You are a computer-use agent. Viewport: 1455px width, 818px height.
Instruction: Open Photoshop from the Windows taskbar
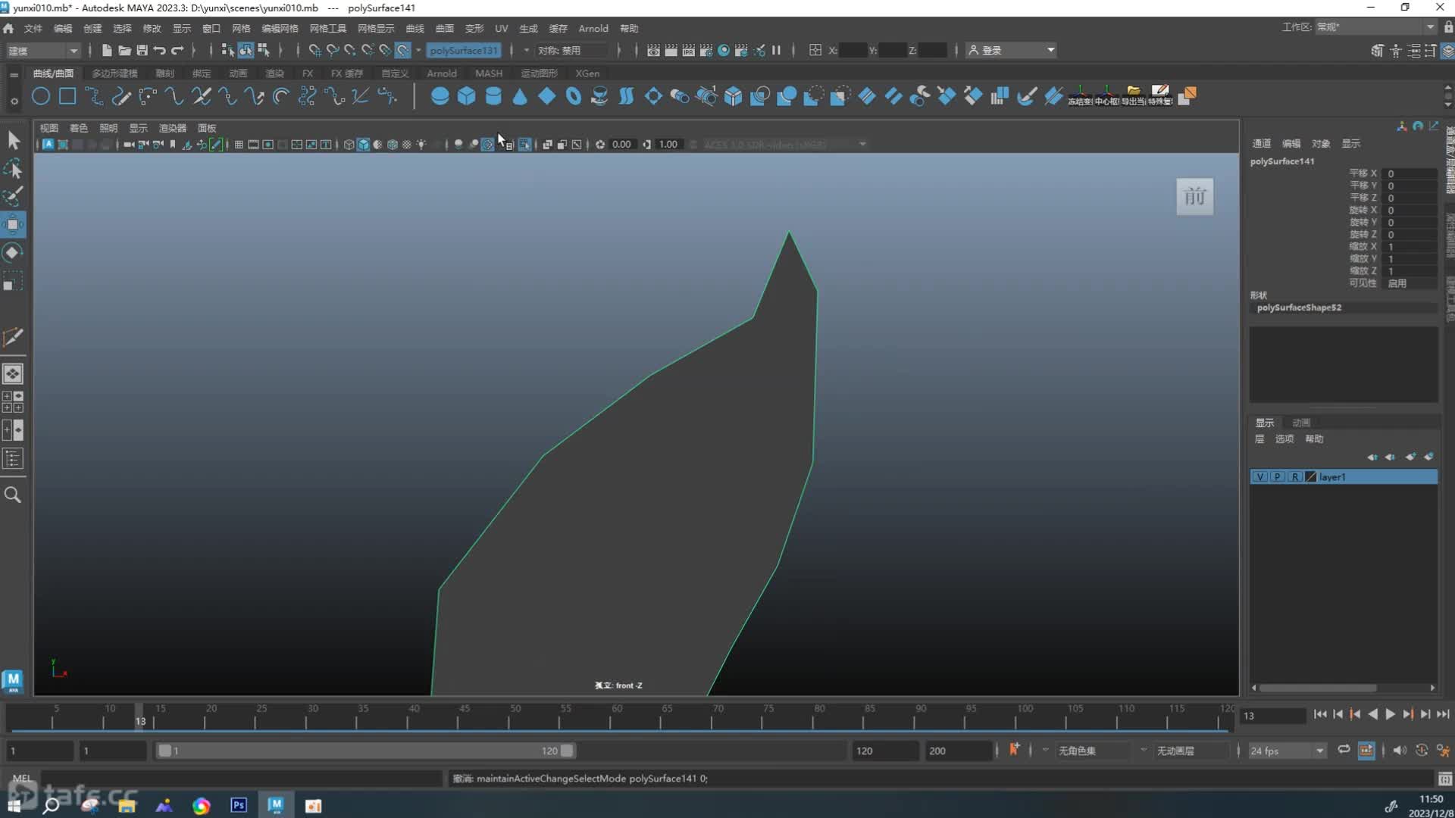pyautogui.click(x=238, y=805)
